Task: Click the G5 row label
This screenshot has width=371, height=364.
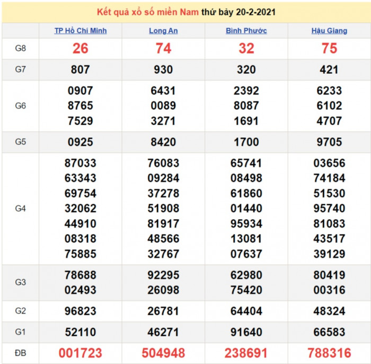Action: pos(20,142)
